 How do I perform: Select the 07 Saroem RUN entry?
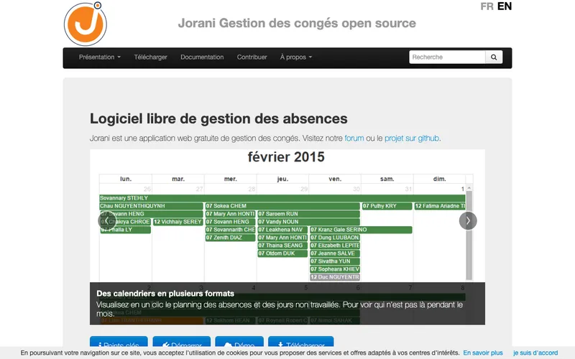click(x=308, y=214)
